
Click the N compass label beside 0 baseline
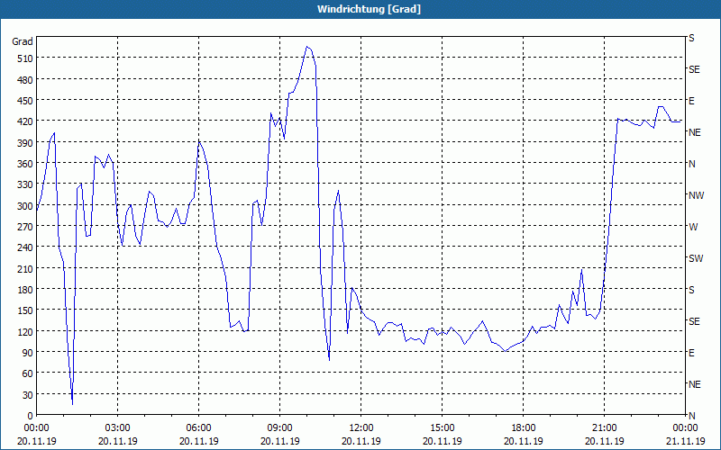(691, 416)
